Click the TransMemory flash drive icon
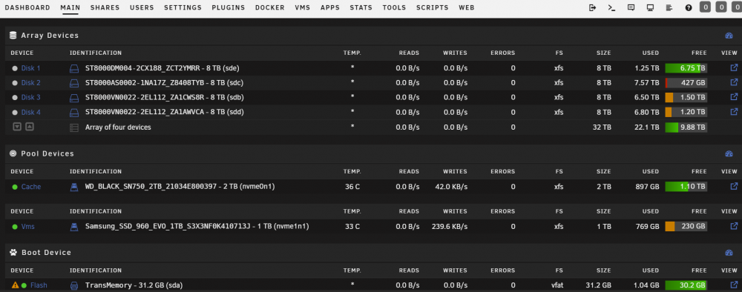The height and width of the screenshot is (292, 742). click(x=73, y=285)
